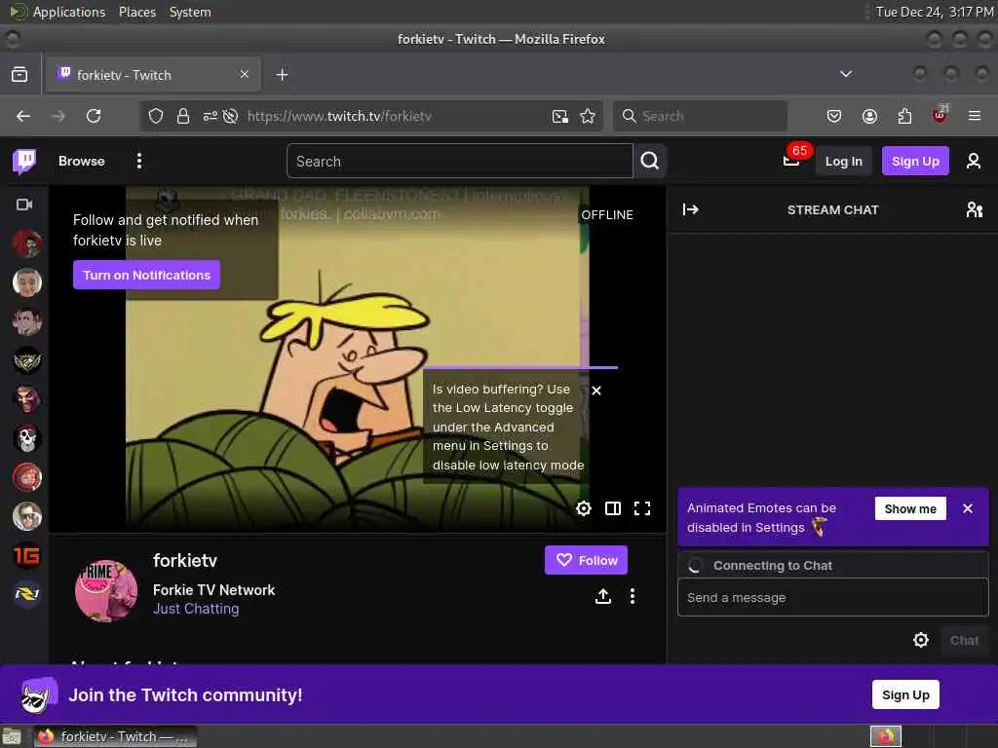
Task: Open the list all tabs chevron
Action: tap(846, 74)
